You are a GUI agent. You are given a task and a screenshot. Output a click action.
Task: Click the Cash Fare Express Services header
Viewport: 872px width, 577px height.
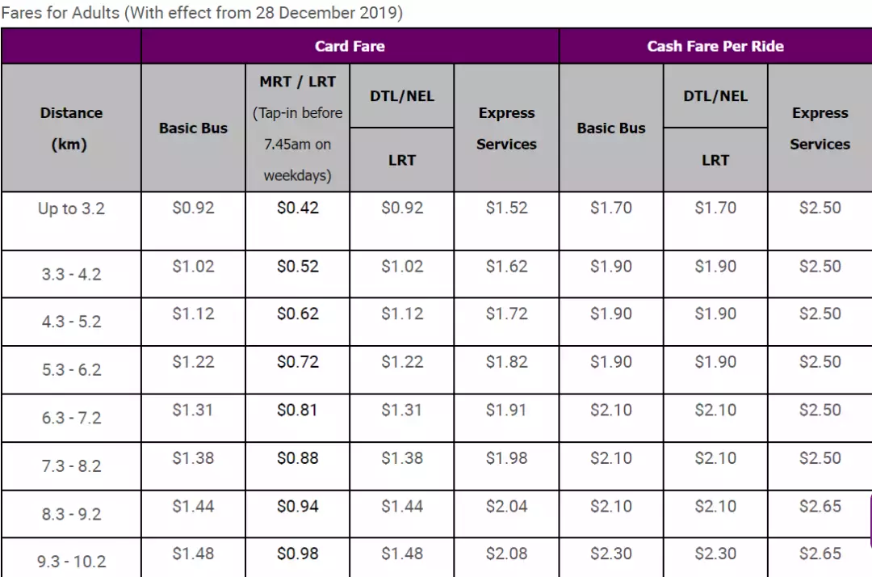[x=820, y=128]
